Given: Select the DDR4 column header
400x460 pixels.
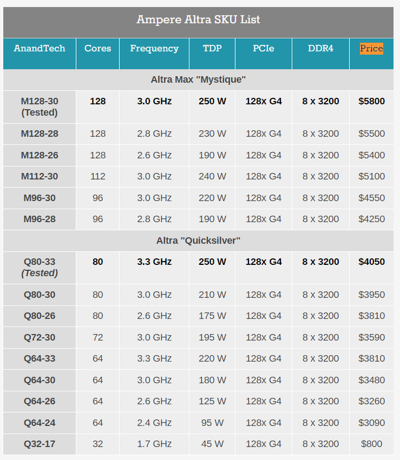Looking at the screenshot, I should (320, 49).
